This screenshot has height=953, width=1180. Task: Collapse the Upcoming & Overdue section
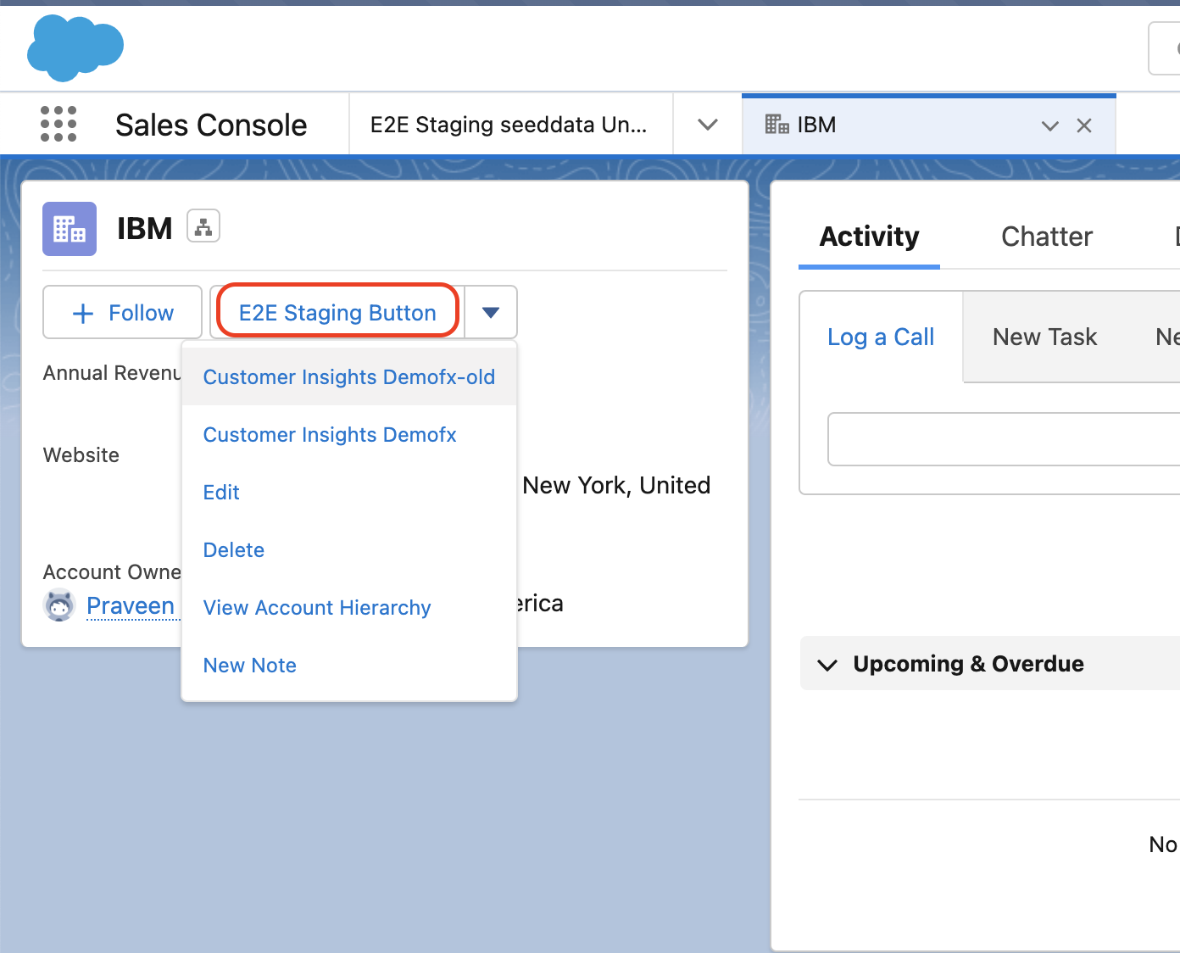click(x=827, y=664)
